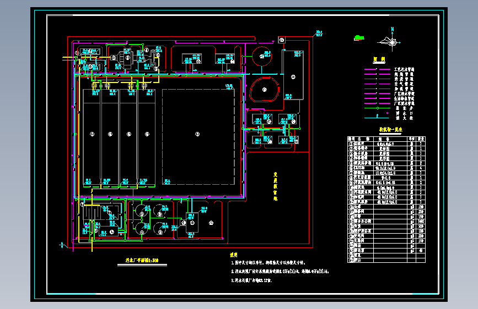Select the large dashed-outline square structure
Viewport: 478px width, 309px height.
[x=198, y=137]
